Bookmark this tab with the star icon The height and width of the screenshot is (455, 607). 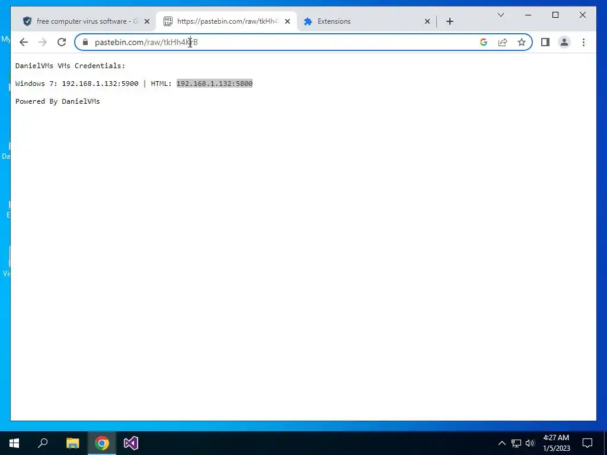coord(522,42)
